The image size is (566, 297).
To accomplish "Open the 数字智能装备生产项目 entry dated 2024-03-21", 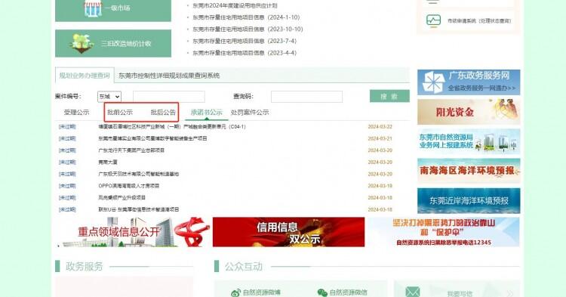I will (152, 138).
